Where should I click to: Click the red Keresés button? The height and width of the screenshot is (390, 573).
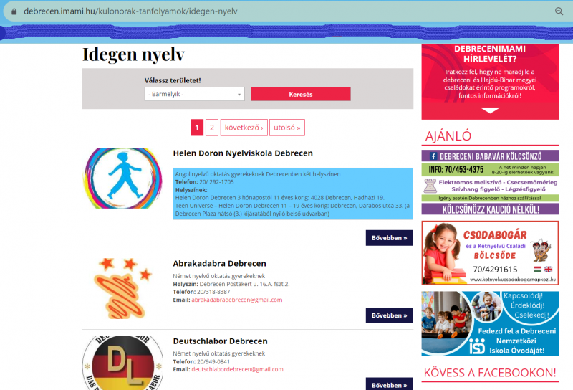pyautogui.click(x=300, y=94)
